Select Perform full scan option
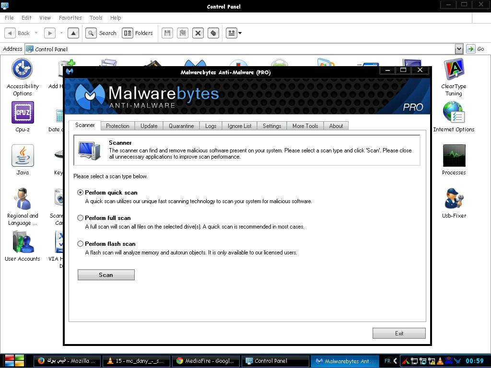This screenshot has width=491, height=368. (80, 218)
